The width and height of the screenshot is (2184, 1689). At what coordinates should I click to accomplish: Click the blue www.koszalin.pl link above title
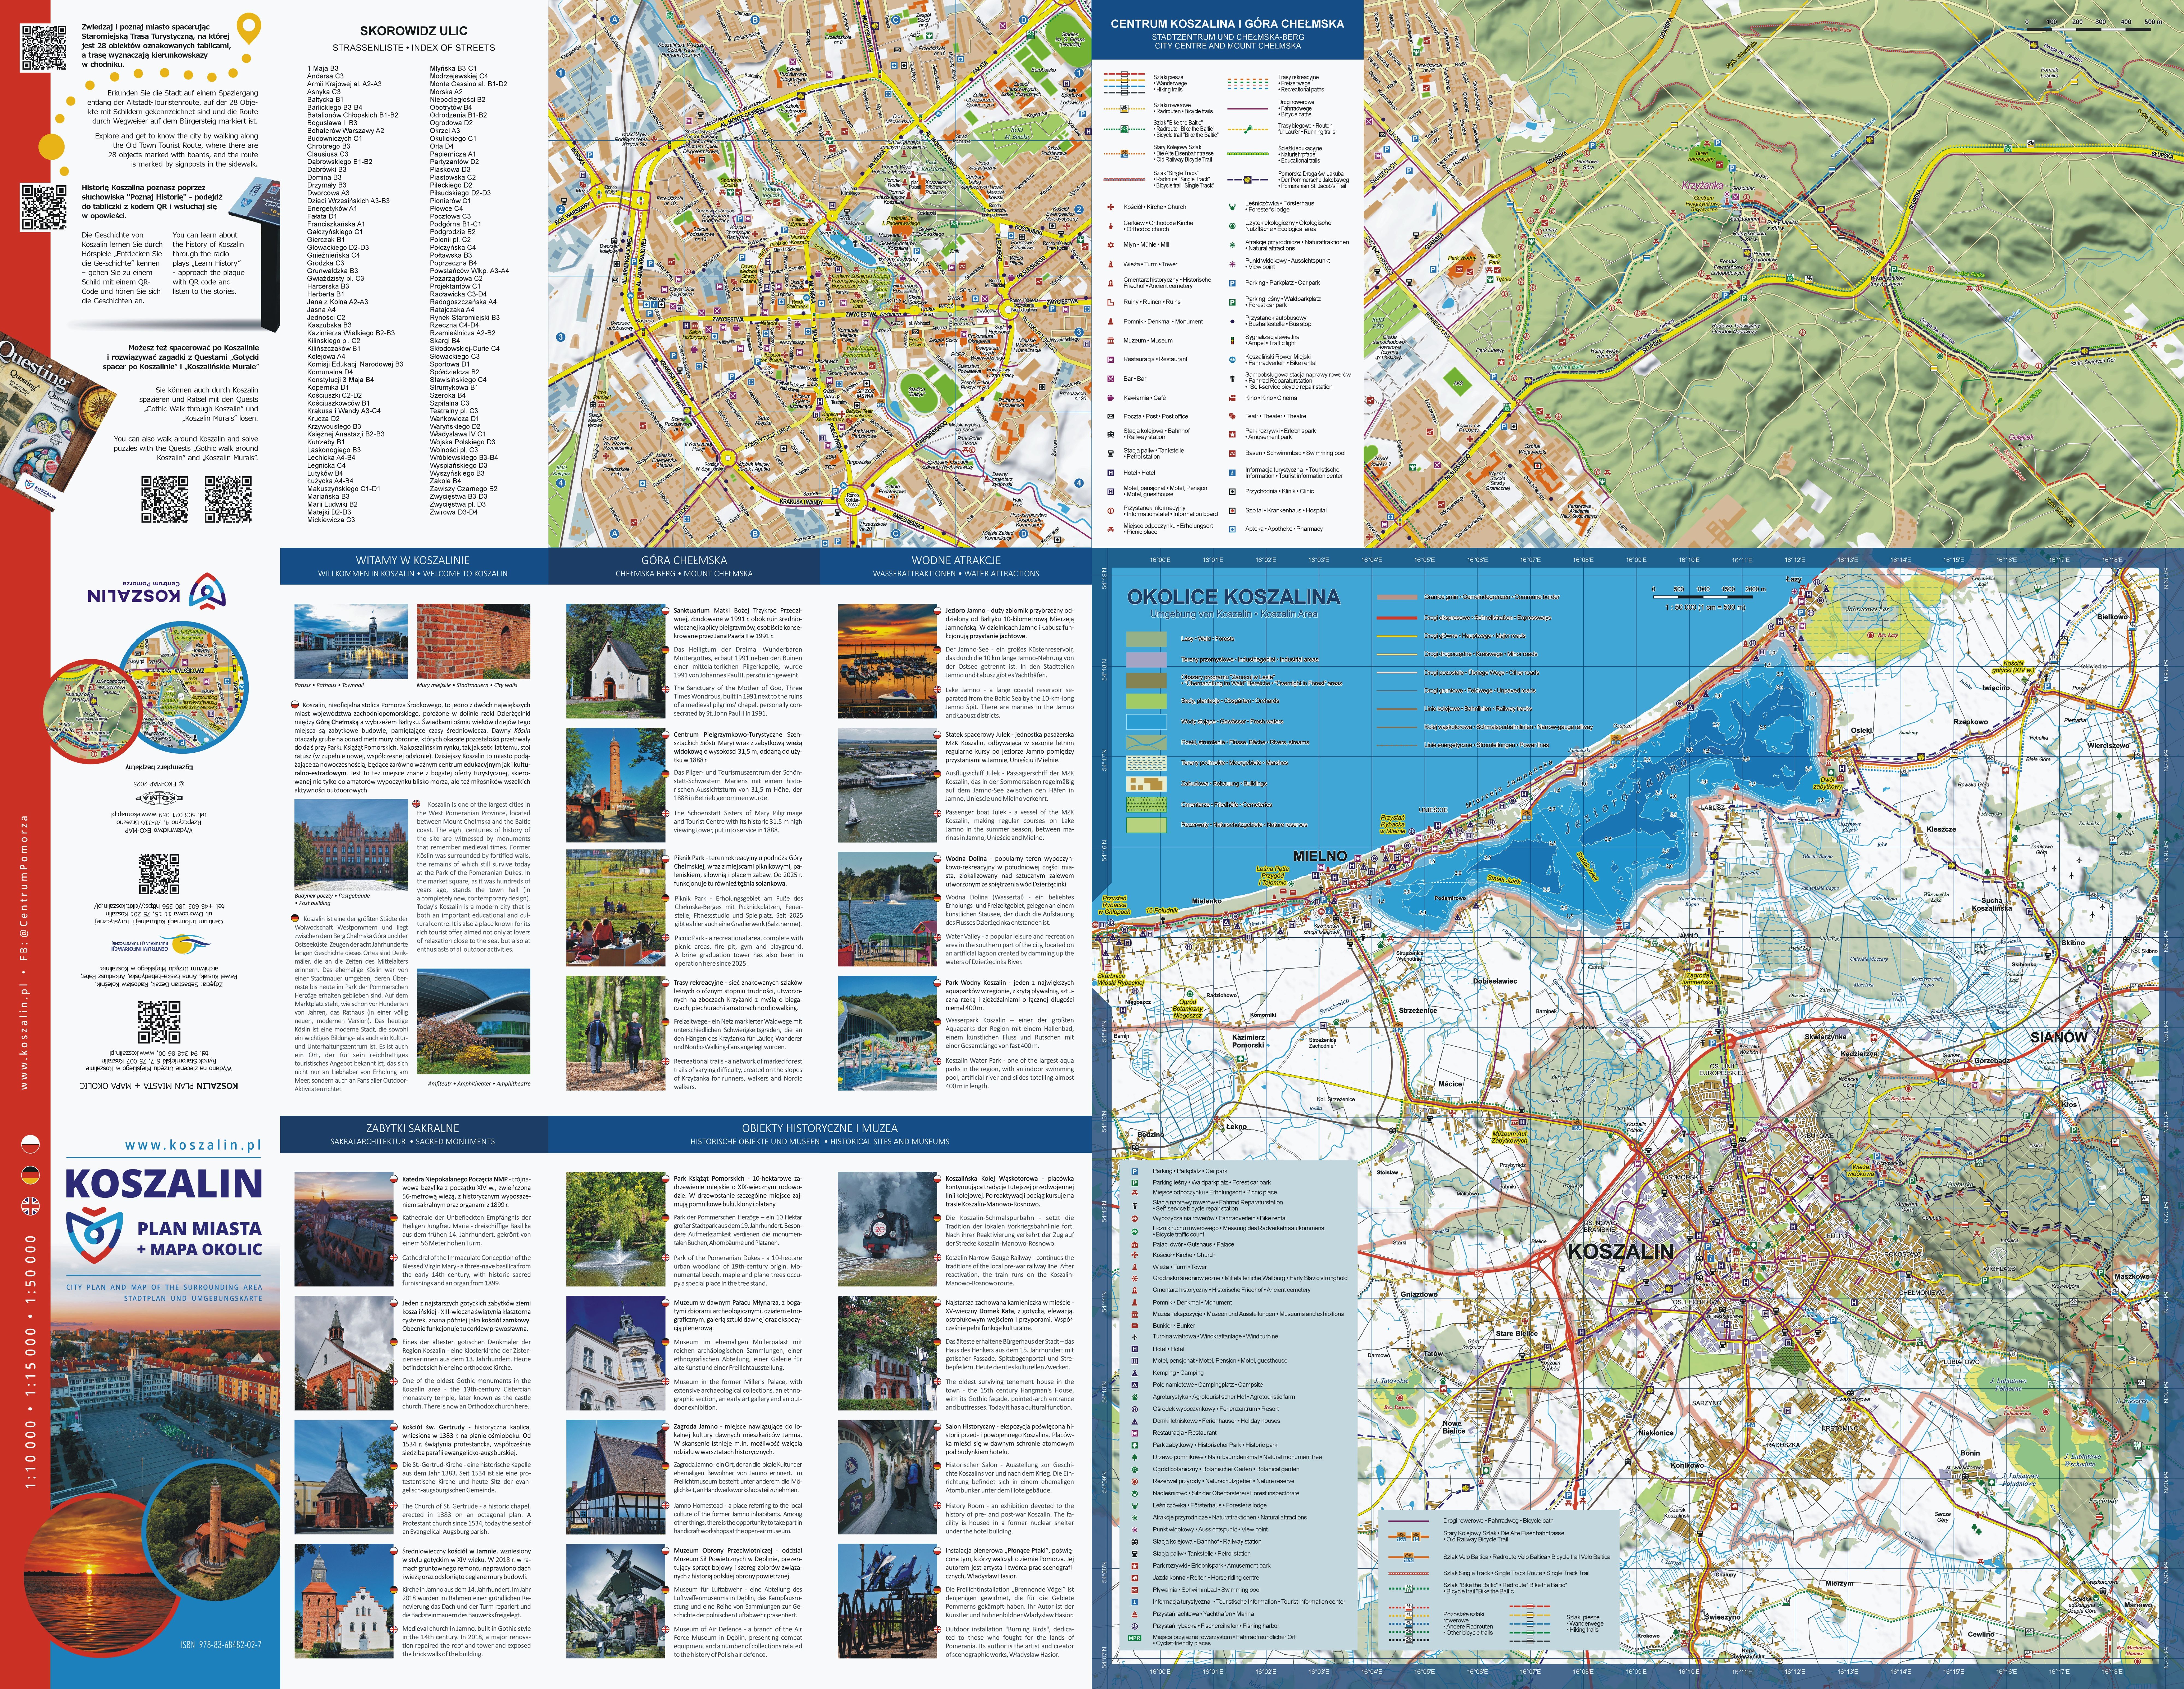(x=193, y=1145)
